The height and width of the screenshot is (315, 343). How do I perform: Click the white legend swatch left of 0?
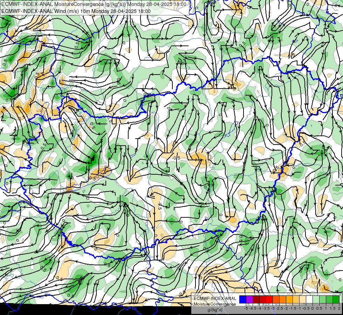(x=309, y=299)
